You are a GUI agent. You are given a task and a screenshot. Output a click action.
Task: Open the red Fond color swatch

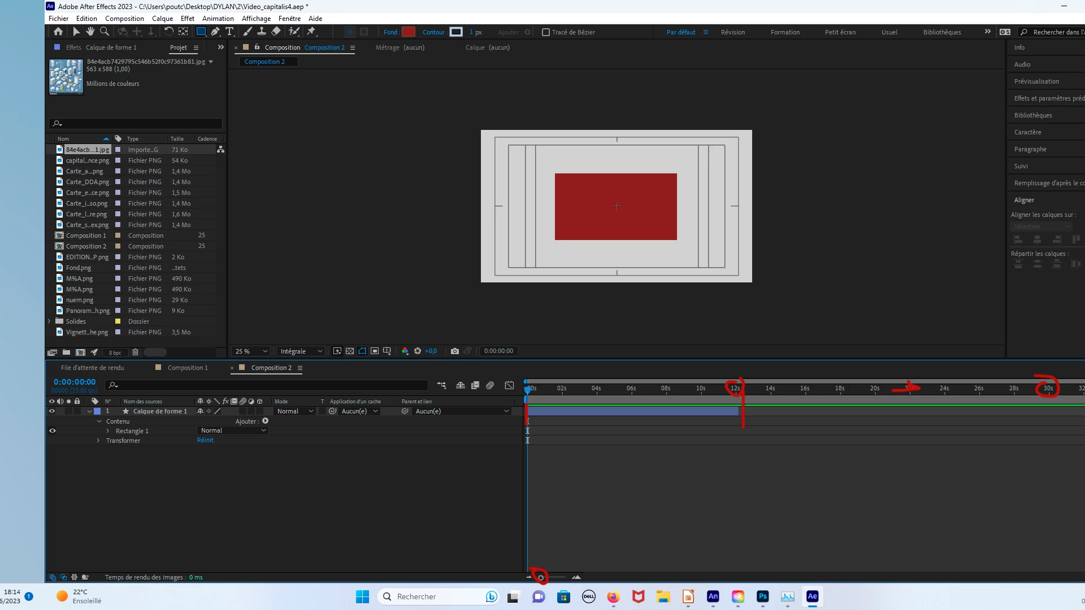409,32
